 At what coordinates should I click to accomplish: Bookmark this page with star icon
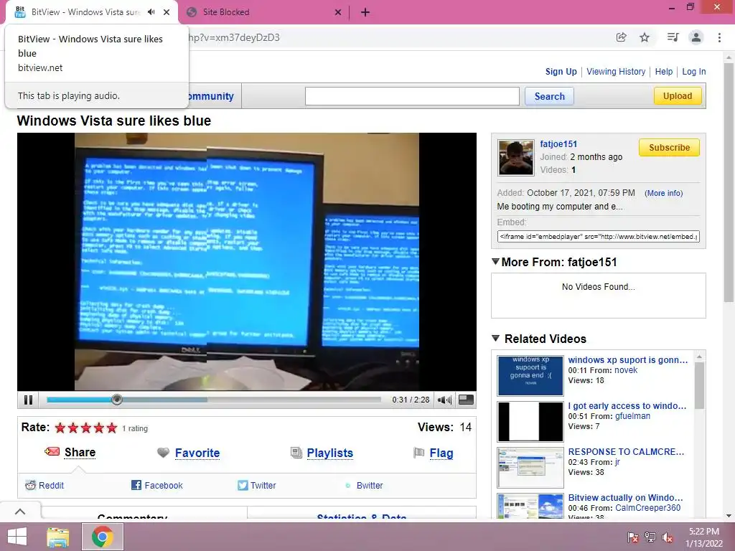click(645, 37)
